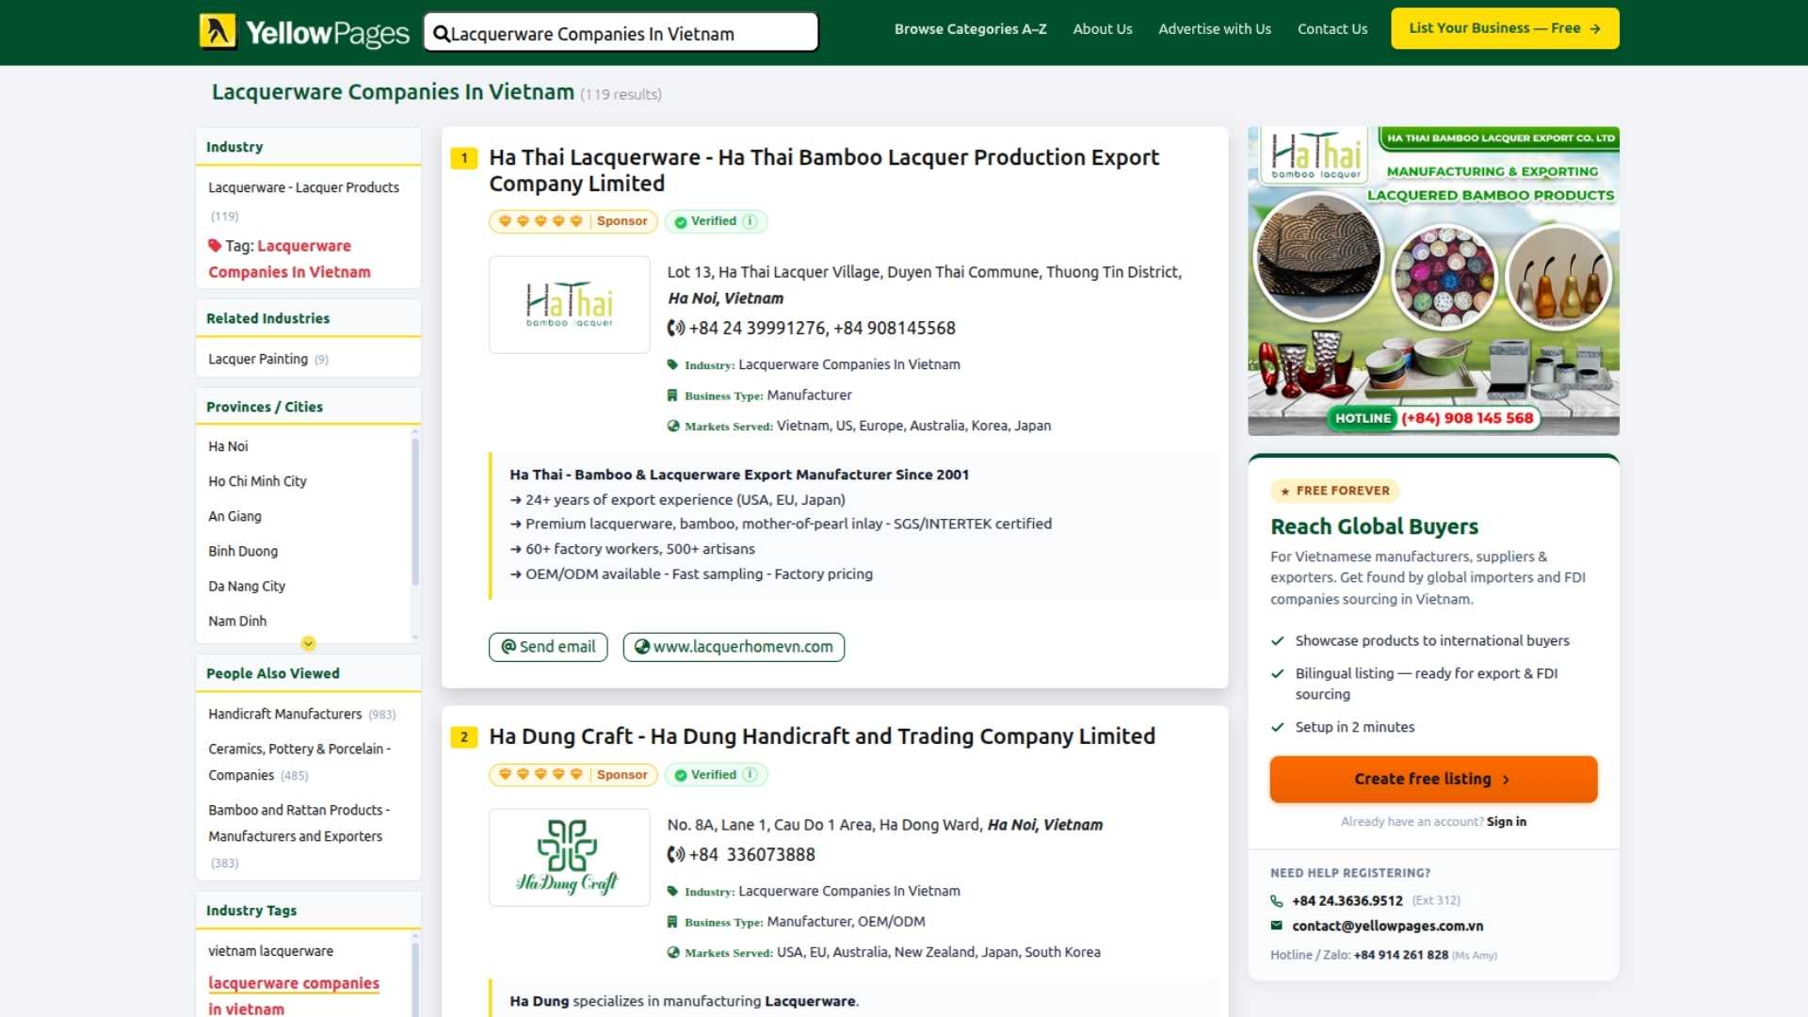This screenshot has width=1808, height=1017.
Task: Filter by An Giang province
Action: [234, 516]
